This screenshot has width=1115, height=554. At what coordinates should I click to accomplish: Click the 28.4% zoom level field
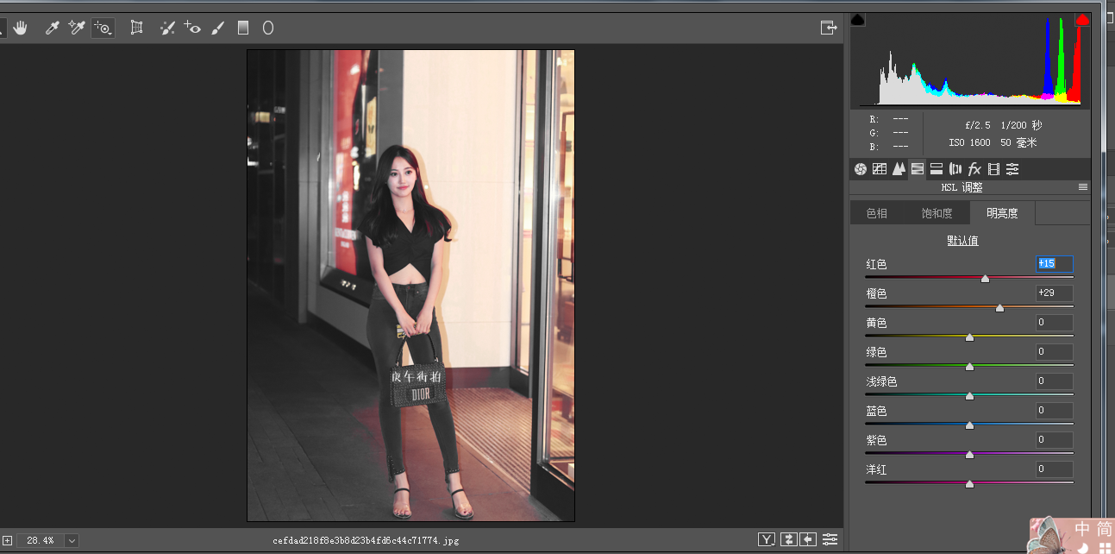(x=41, y=540)
